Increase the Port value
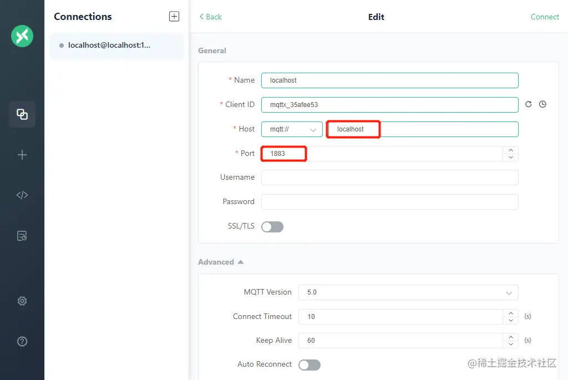This screenshot has height=380, width=568. (x=511, y=150)
